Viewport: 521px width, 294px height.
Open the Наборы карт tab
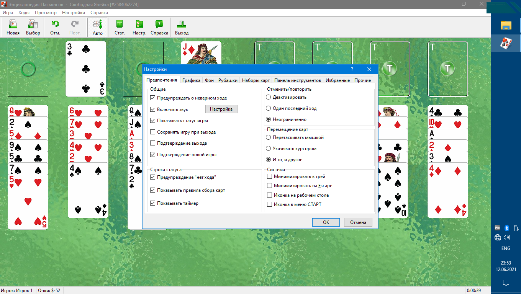(x=256, y=80)
